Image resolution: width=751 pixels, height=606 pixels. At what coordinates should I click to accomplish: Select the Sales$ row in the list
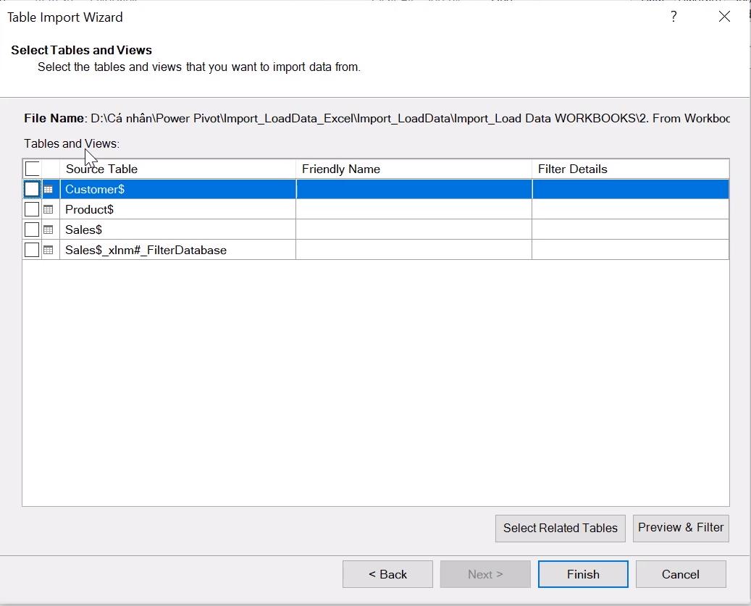pyautogui.click(x=145, y=230)
